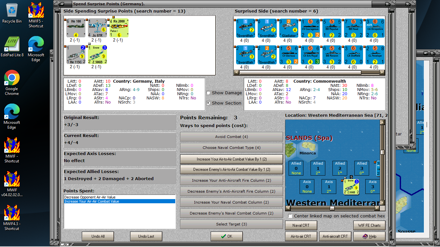Click the Axis 0 None sea box
The height and width of the screenshot is (247, 440).
(x=307, y=187)
